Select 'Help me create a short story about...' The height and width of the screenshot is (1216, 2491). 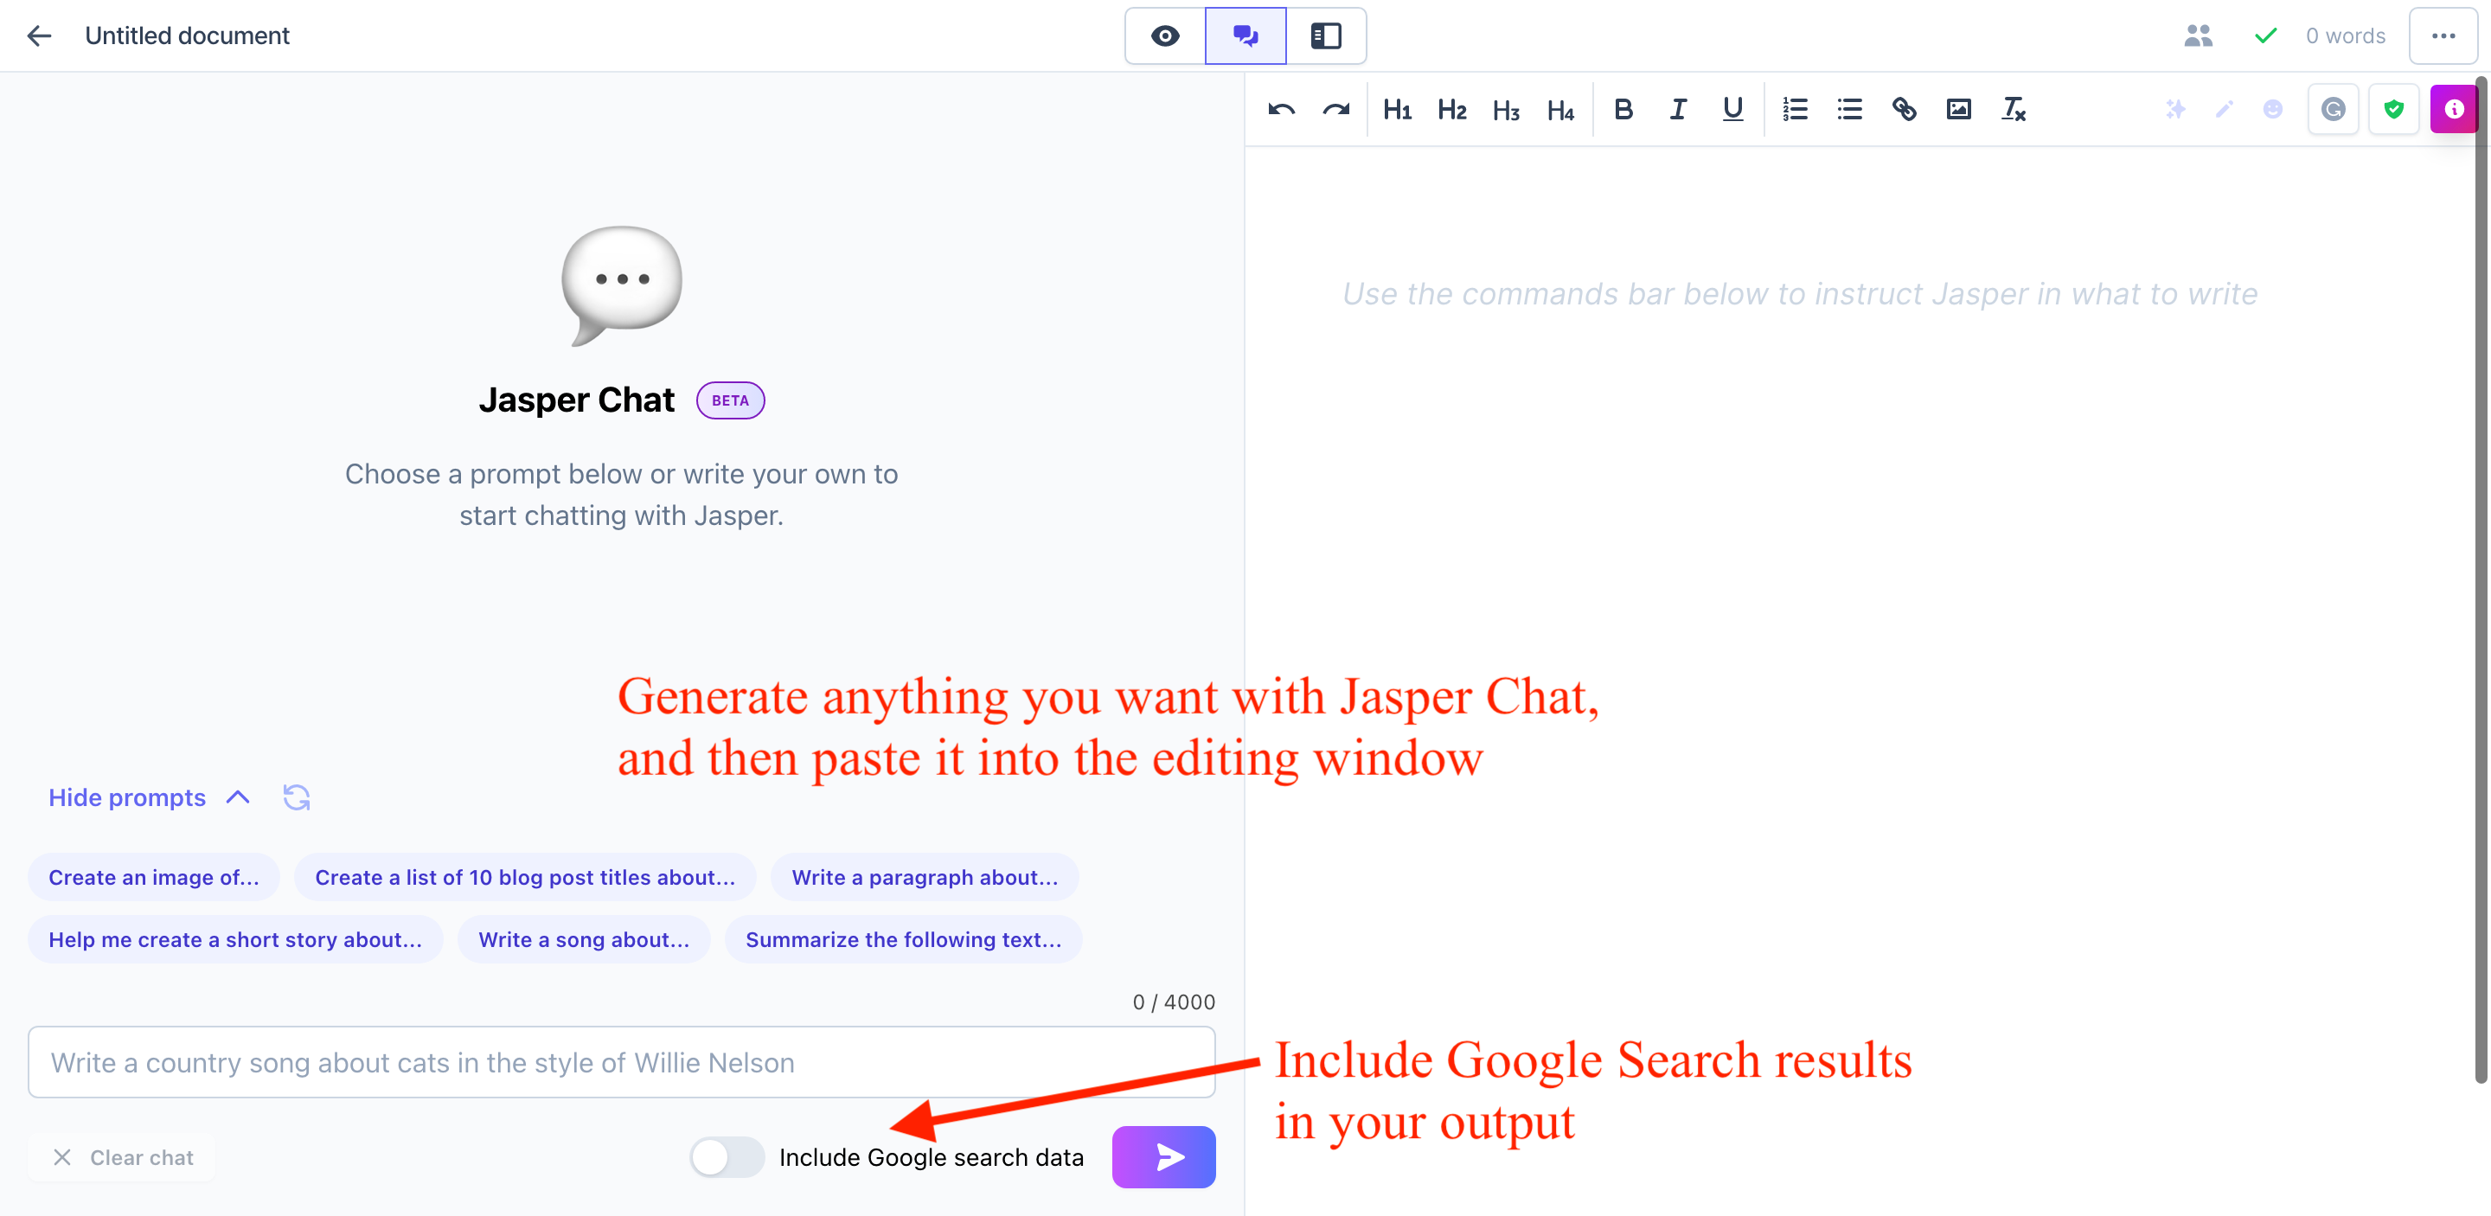(235, 939)
